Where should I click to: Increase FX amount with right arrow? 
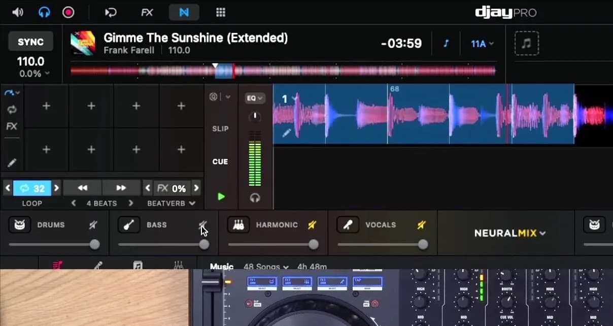pos(196,188)
